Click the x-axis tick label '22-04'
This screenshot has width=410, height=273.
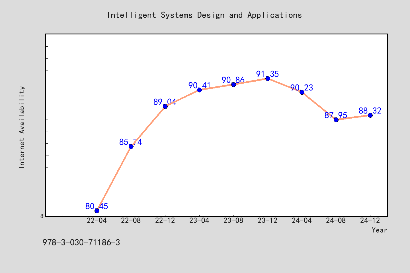(x=97, y=221)
